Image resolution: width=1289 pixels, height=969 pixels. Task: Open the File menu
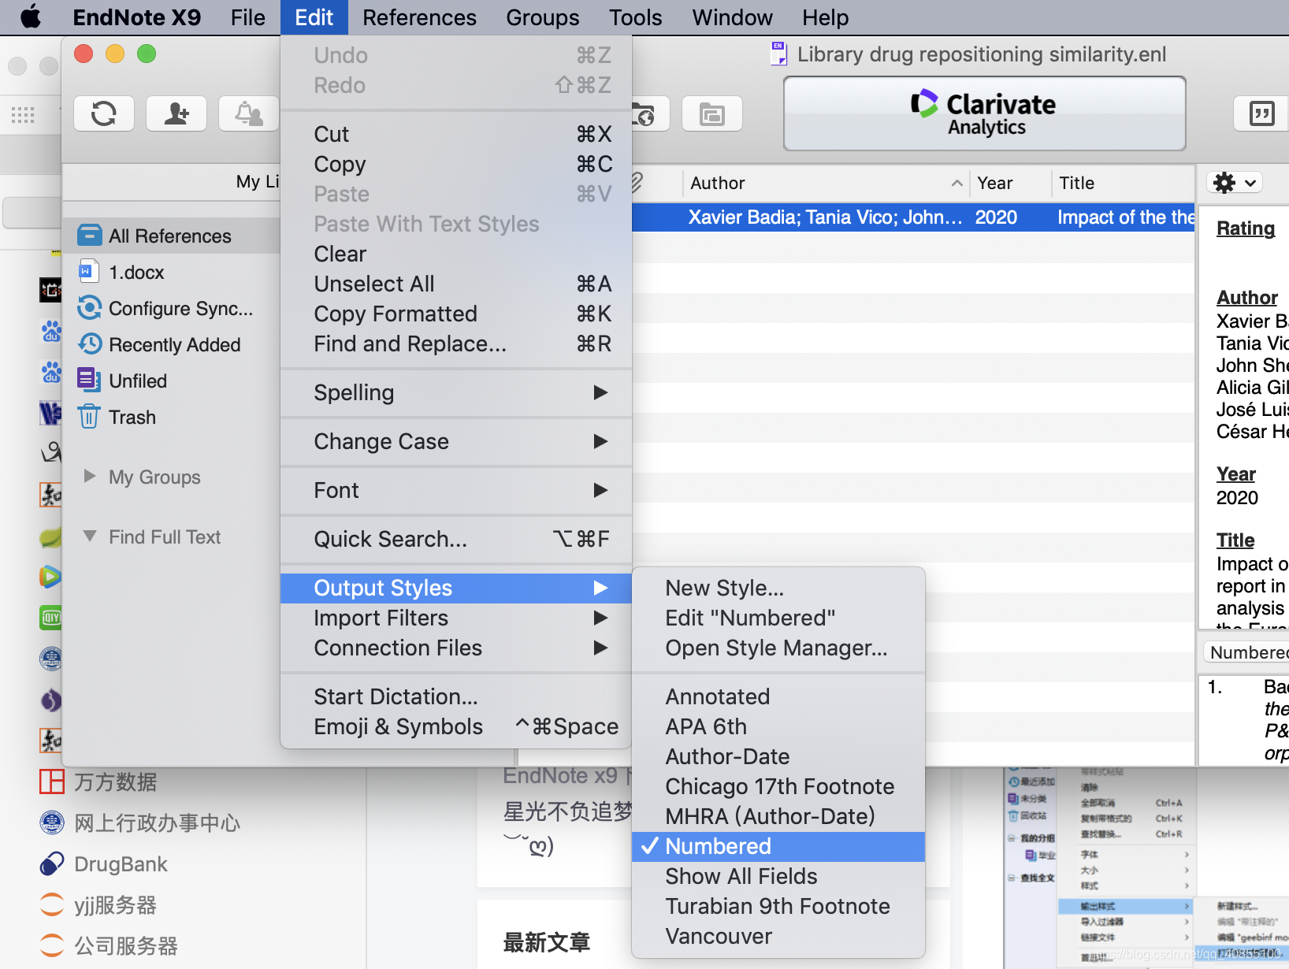[x=247, y=17]
